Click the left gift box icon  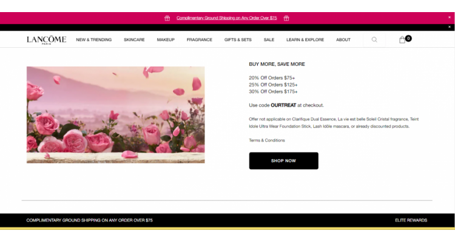(167, 18)
